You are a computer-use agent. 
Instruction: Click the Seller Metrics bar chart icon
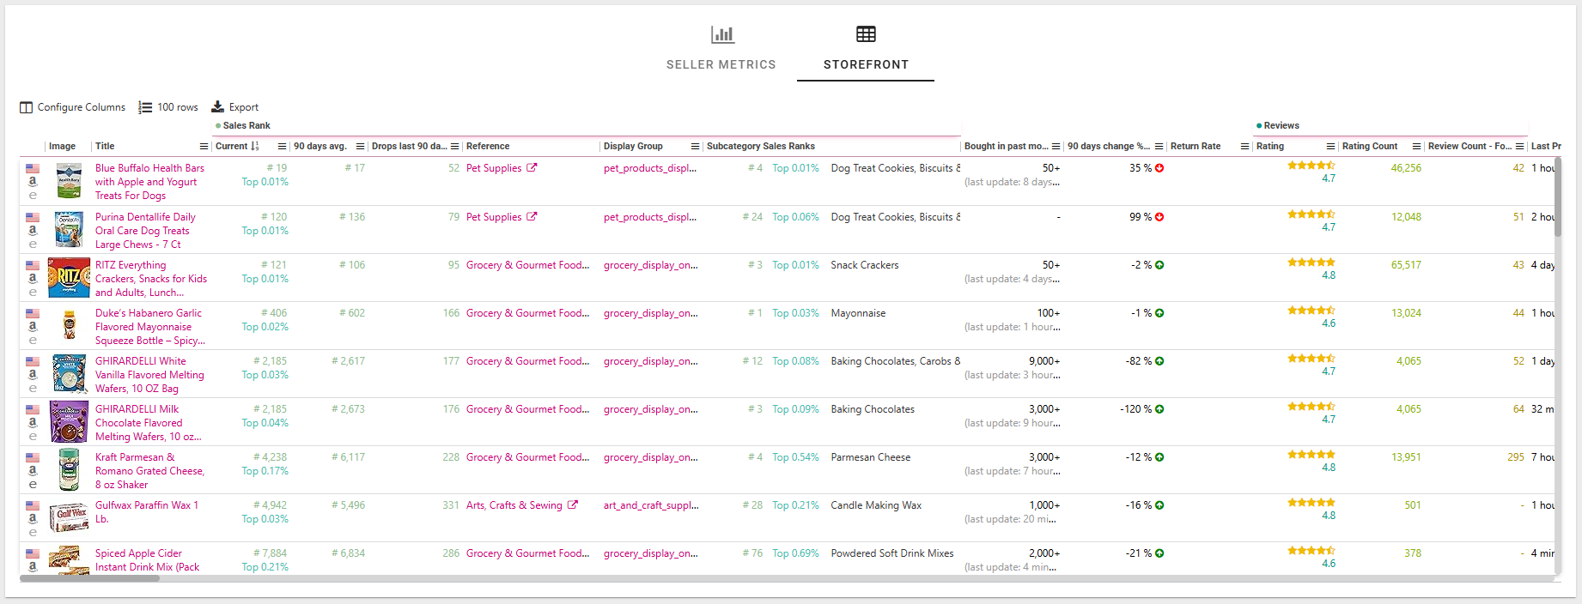(x=722, y=34)
